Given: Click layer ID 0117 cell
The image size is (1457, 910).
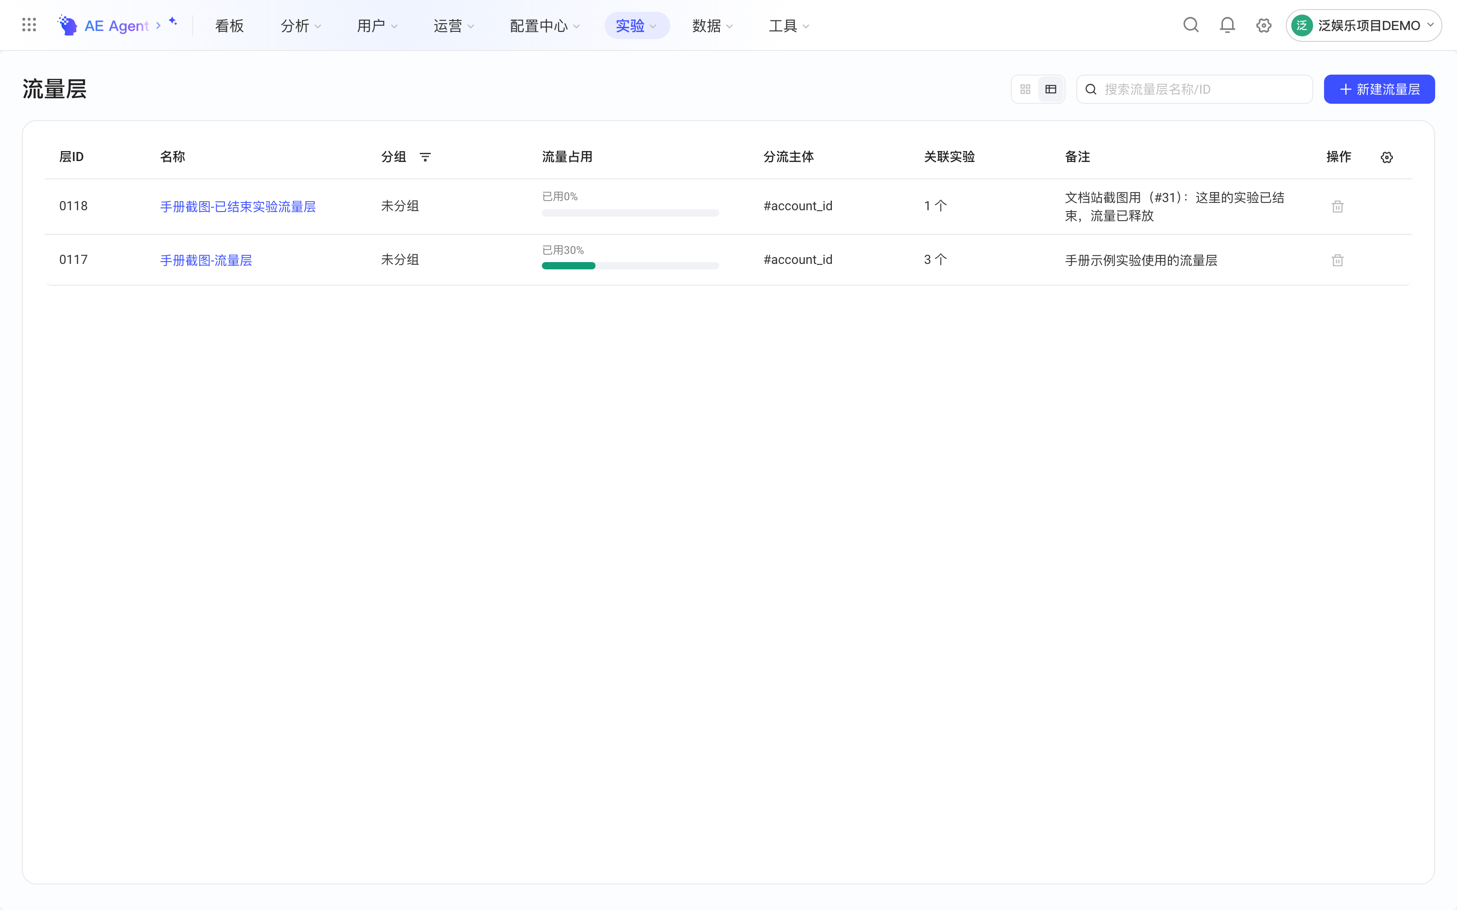Looking at the screenshot, I should [x=73, y=259].
